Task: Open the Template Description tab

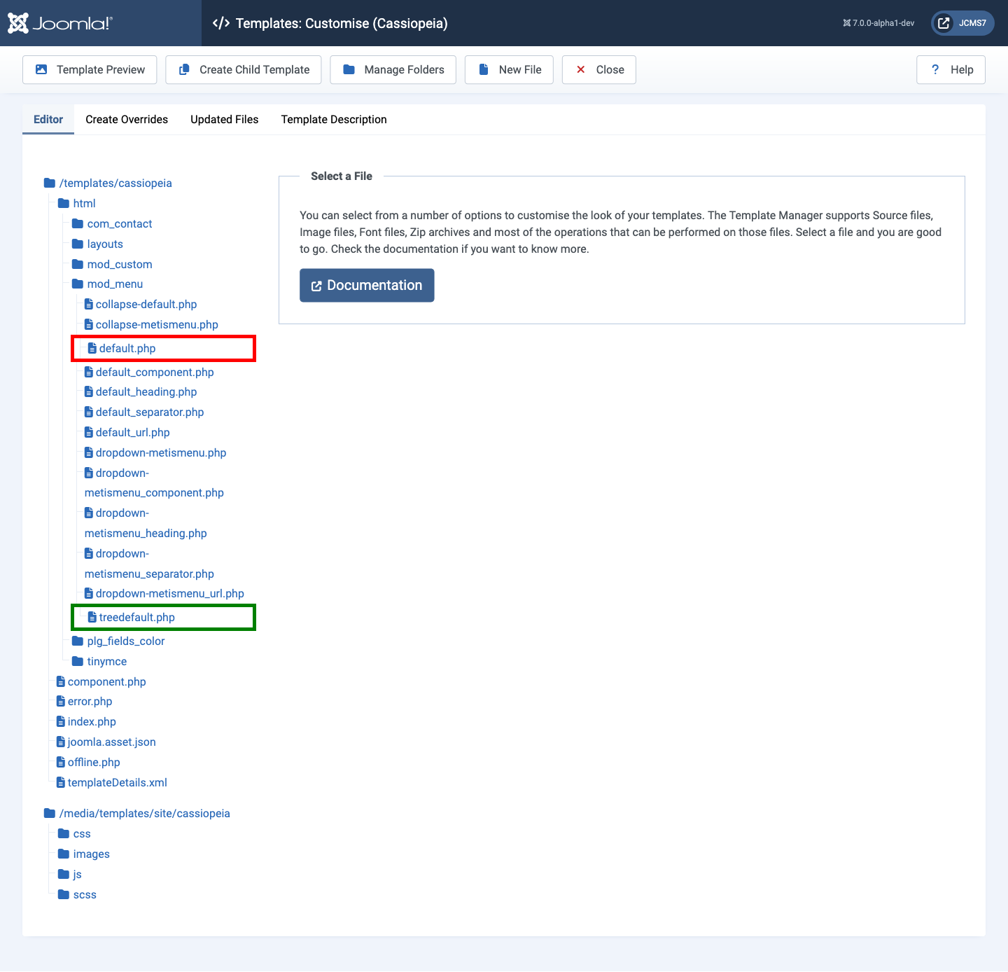Action: (x=334, y=120)
